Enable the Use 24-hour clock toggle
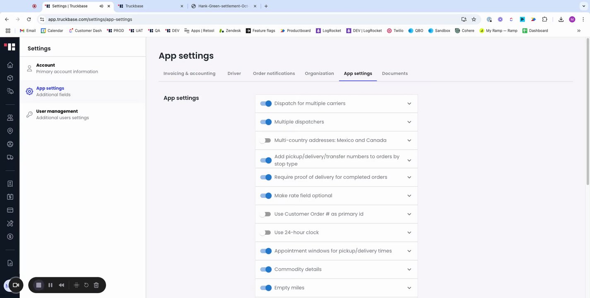590x298 pixels. click(x=265, y=233)
